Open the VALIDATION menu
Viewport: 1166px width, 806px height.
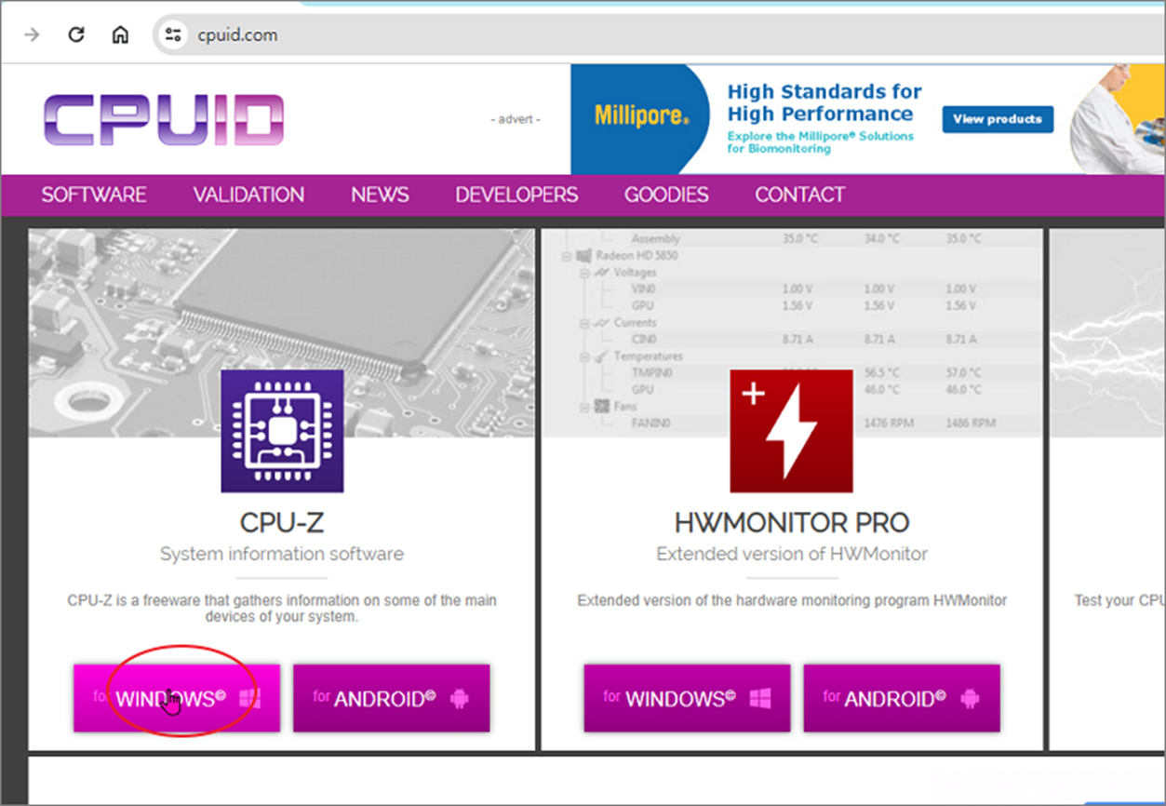coord(248,195)
